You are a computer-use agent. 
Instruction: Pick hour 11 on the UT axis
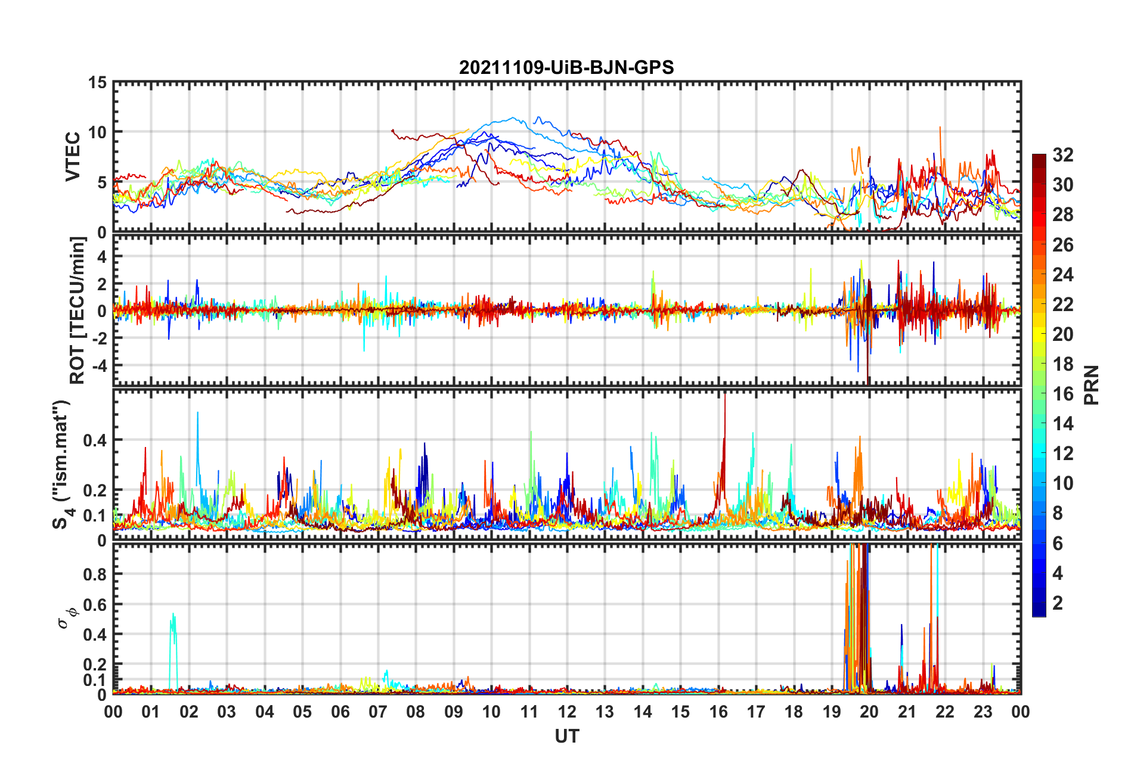click(529, 712)
